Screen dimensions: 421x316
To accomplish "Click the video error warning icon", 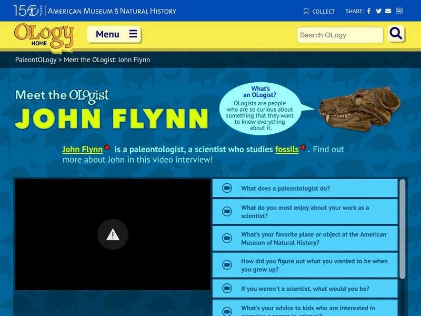I will pos(113,234).
